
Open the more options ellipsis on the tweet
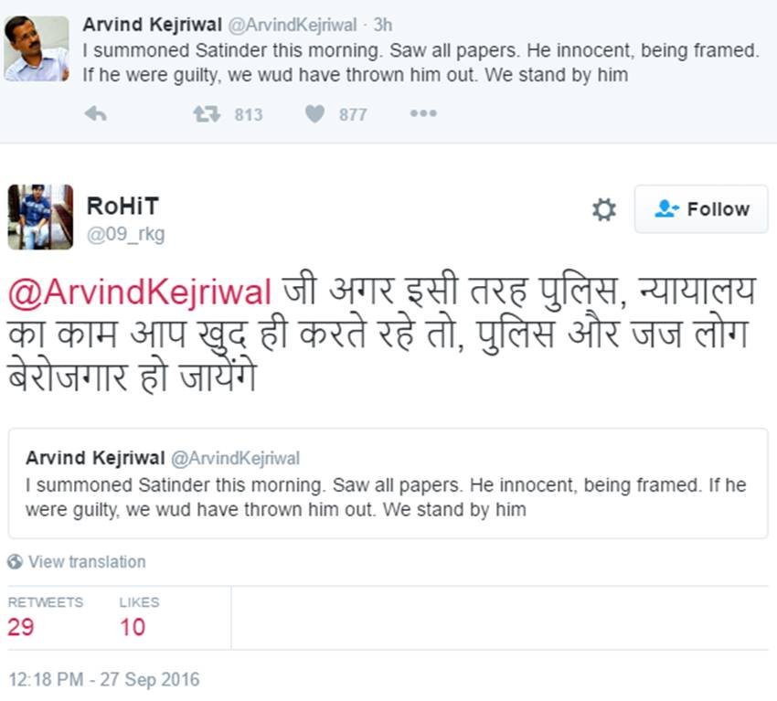coord(422,113)
